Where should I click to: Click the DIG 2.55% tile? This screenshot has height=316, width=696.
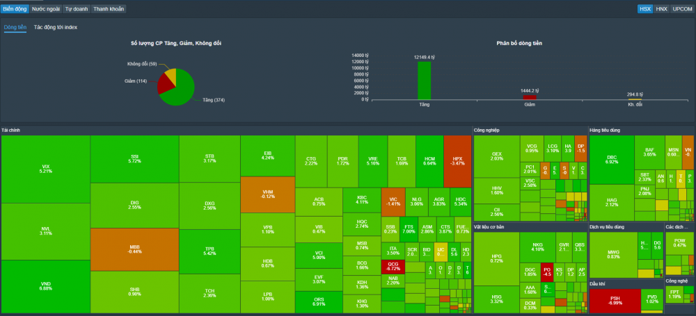[135, 205]
